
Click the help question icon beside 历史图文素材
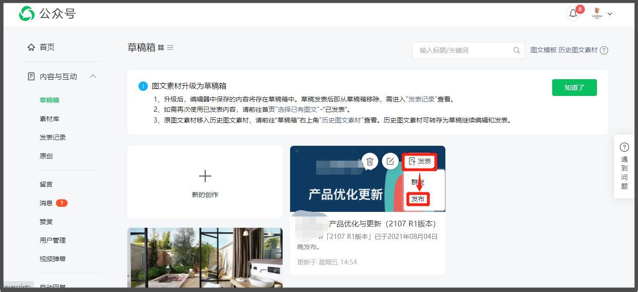click(604, 50)
